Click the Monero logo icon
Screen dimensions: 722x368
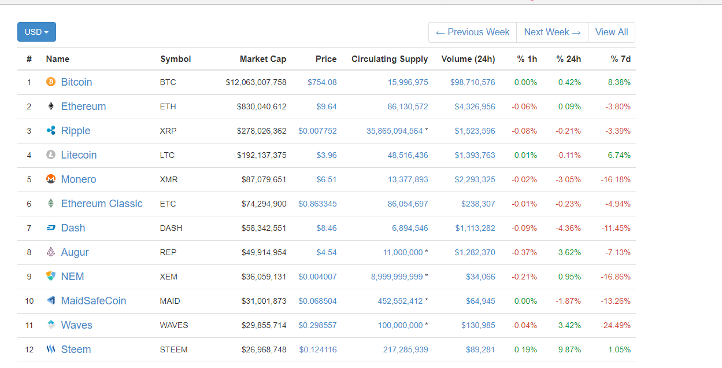pos(51,179)
